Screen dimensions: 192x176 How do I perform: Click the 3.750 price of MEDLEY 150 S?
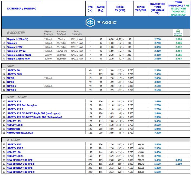(157, 156)
